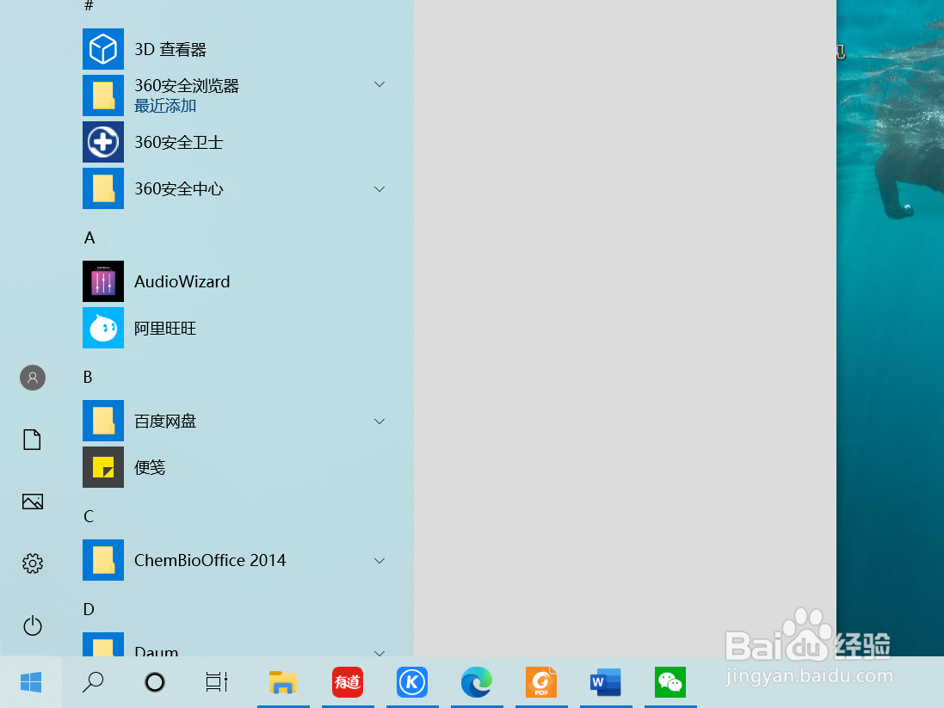Launch 阿里旺旺 from its icon
Screen dimensions: 944x708
coord(103,328)
